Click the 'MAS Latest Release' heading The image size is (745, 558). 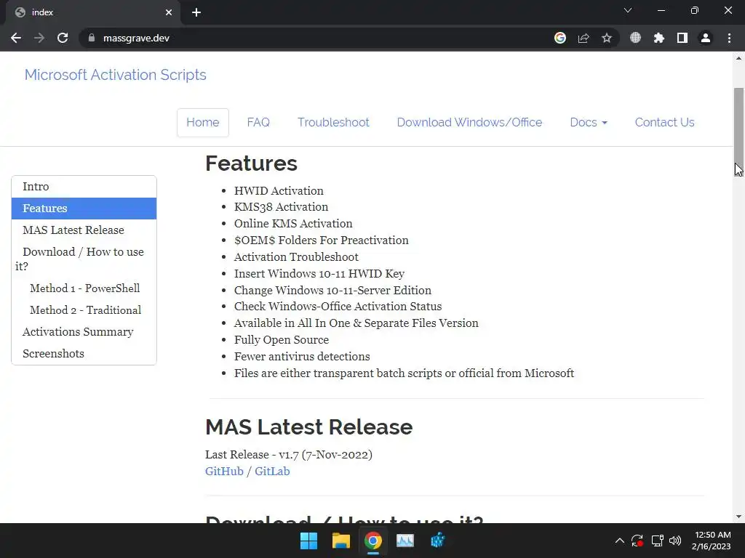tap(308, 426)
